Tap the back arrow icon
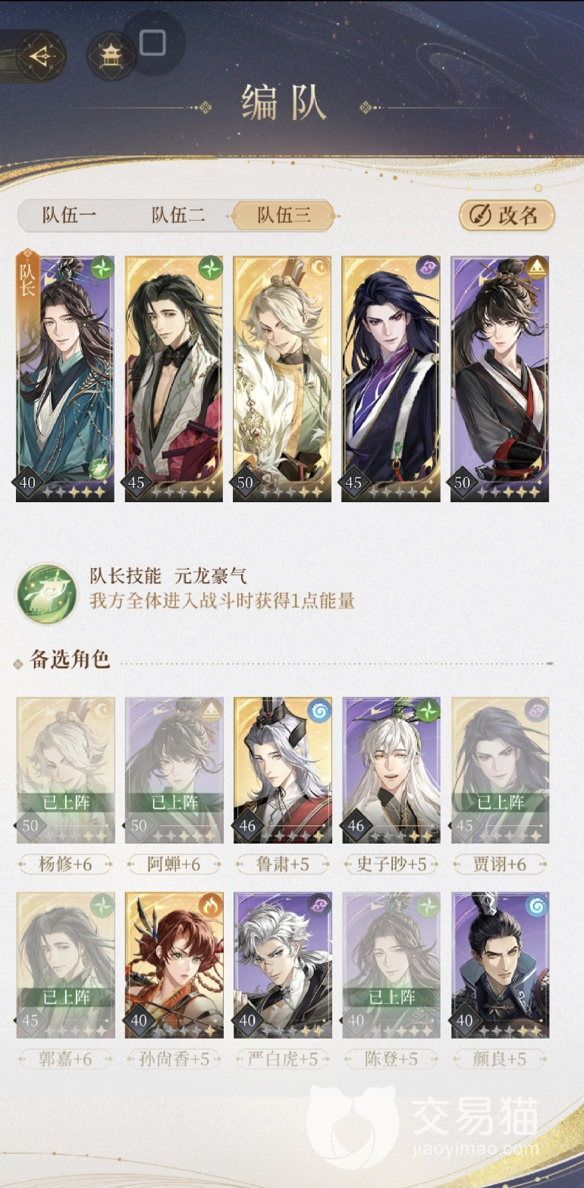This screenshot has width=584, height=1188. (x=42, y=55)
